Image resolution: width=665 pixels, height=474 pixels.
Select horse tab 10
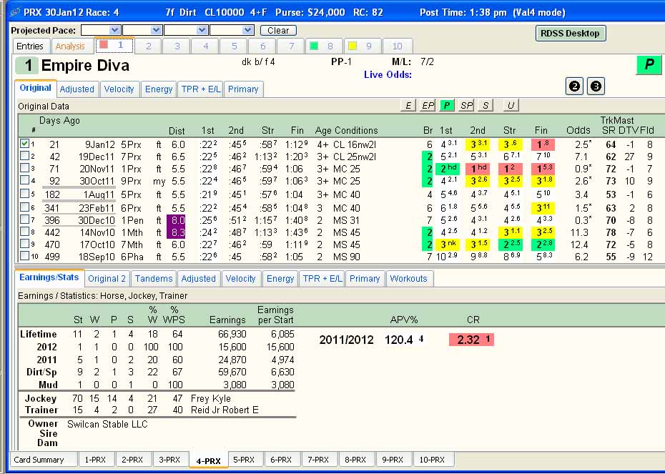397,46
